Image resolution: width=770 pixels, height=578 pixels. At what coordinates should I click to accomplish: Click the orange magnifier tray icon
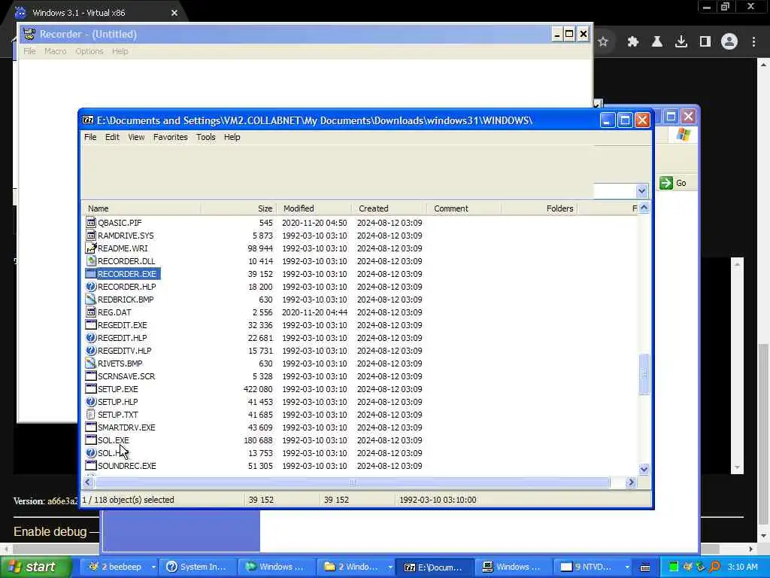tap(714, 567)
